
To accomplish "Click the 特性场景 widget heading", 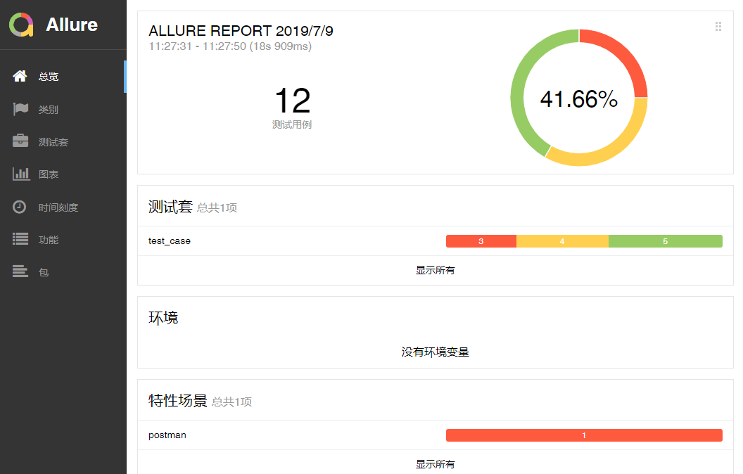I will [178, 401].
